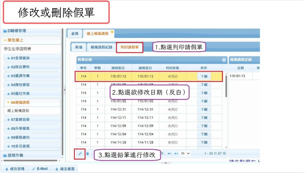Download attachment for the highlighted 115/01/12 row

pos(204,76)
